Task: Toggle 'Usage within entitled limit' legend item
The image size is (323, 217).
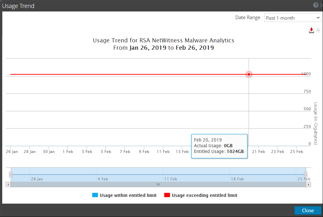Action: [x=128, y=195]
